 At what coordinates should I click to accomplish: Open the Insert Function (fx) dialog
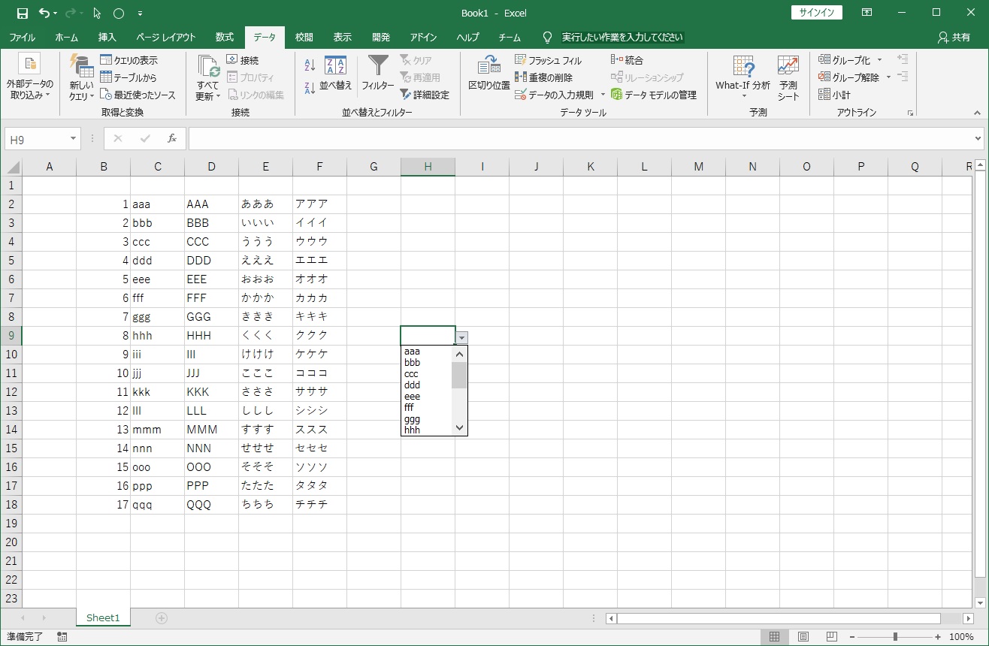tap(172, 138)
